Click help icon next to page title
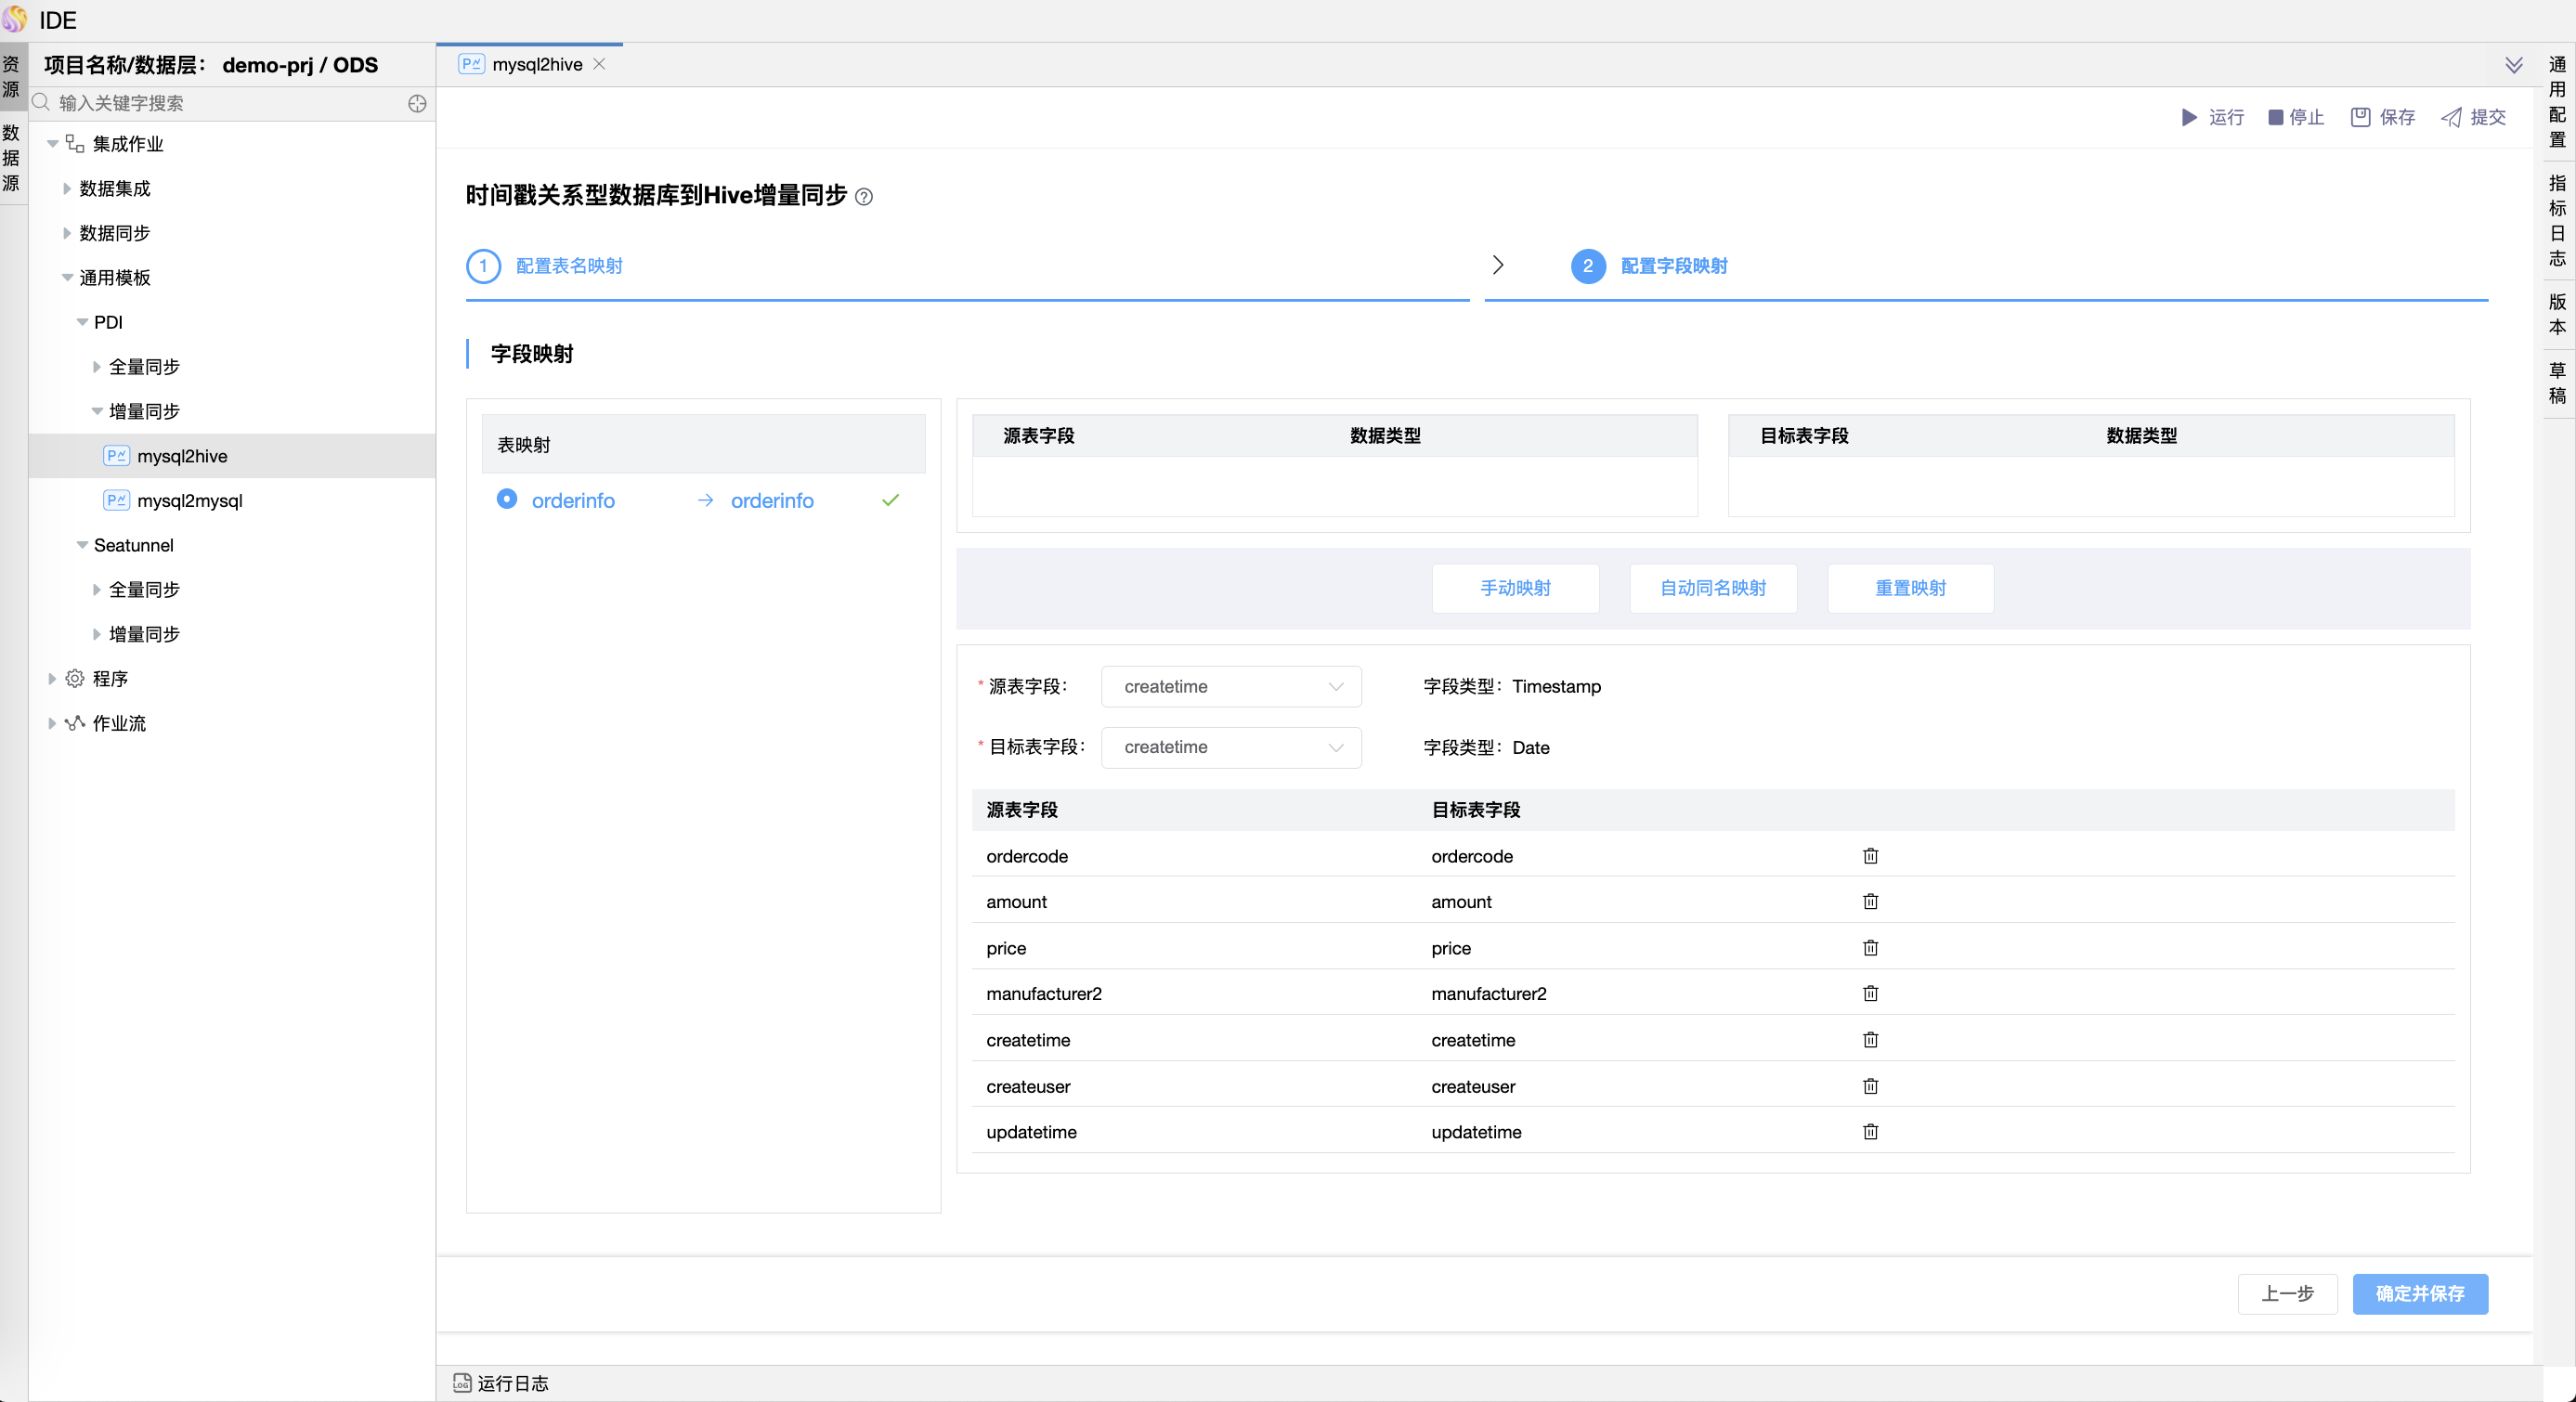Viewport: 2576px width, 1402px height. click(864, 197)
